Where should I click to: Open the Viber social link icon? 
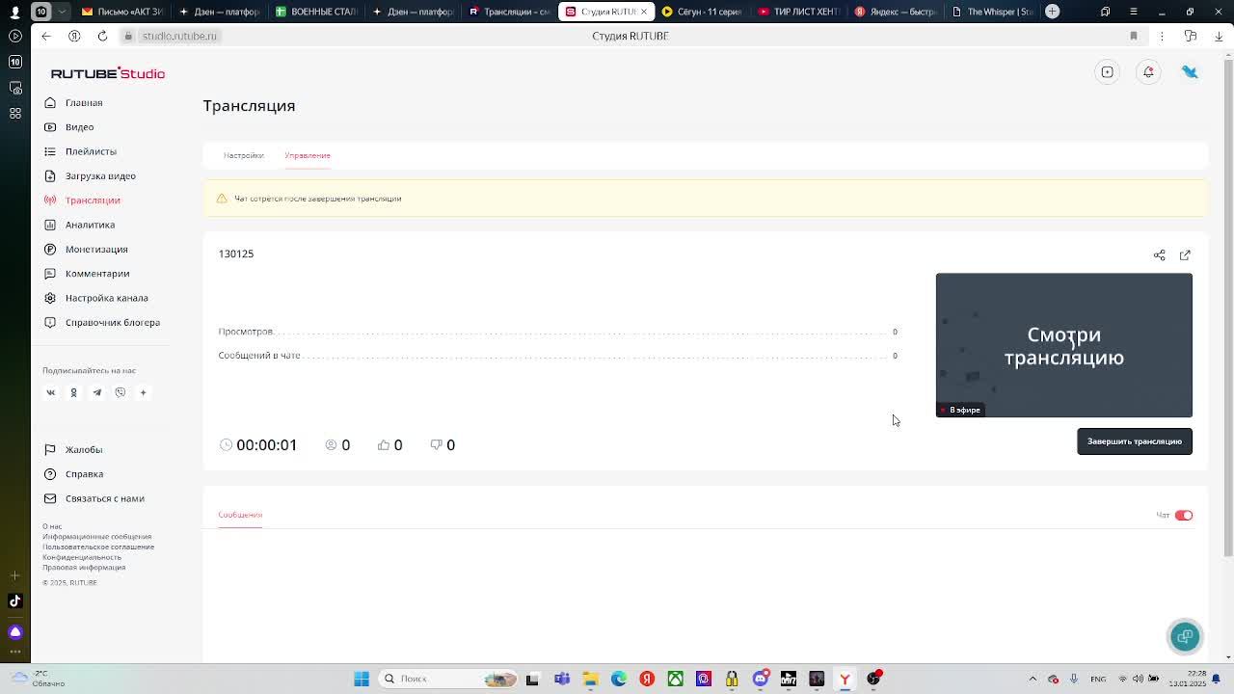(121, 392)
